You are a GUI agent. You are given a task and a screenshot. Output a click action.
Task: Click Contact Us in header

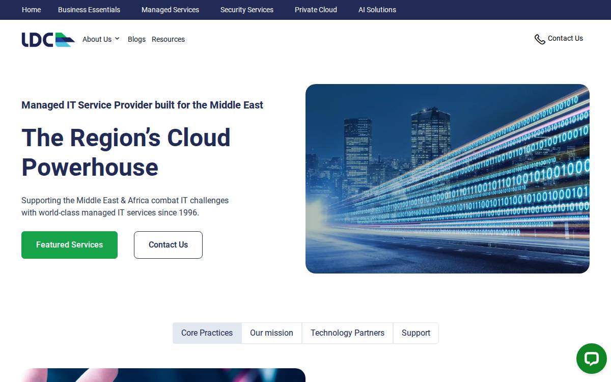click(x=565, y=38)
